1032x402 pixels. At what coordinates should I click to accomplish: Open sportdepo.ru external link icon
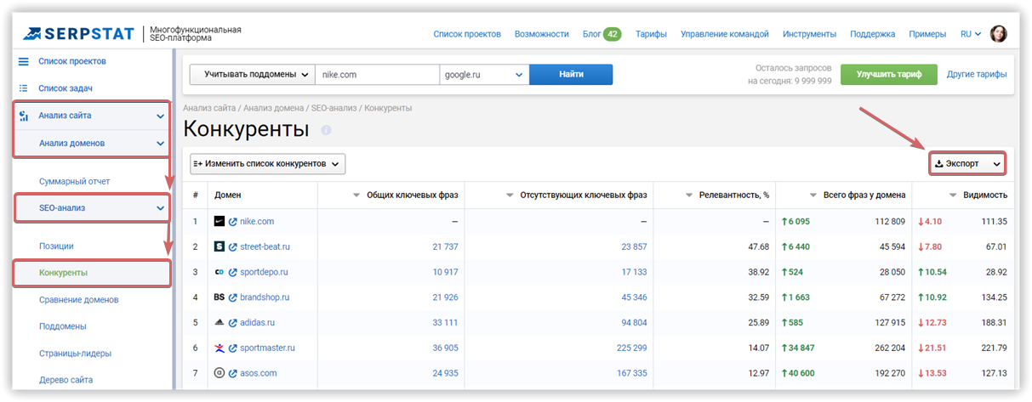232,272
